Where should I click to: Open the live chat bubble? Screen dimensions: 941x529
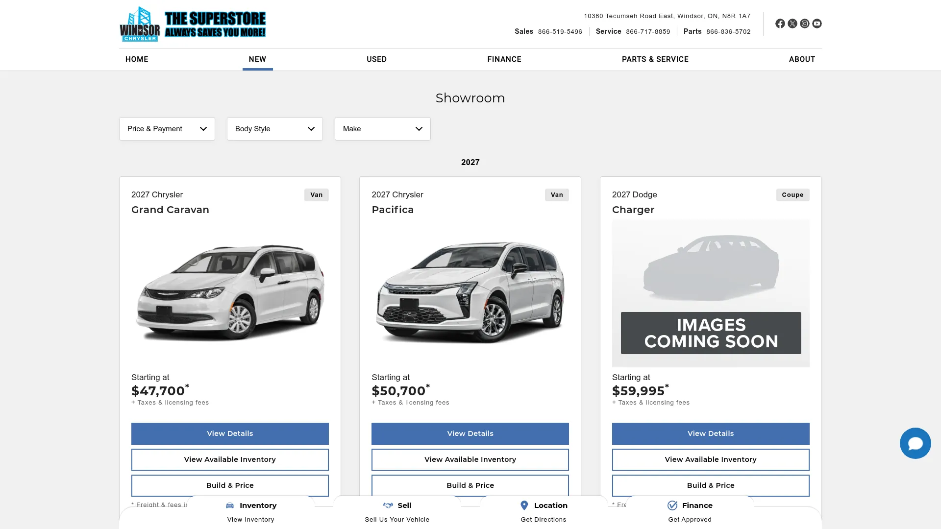tap(915, 443)
